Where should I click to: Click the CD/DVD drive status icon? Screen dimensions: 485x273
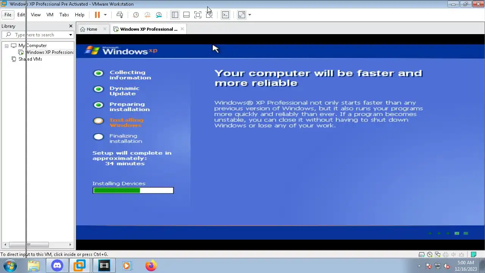tap(430, 255)
